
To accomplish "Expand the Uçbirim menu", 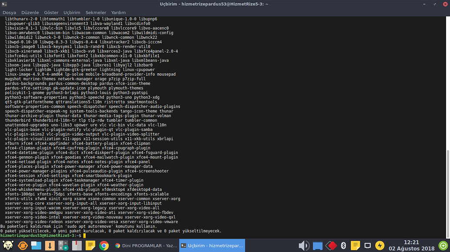I will click(72, 13).
